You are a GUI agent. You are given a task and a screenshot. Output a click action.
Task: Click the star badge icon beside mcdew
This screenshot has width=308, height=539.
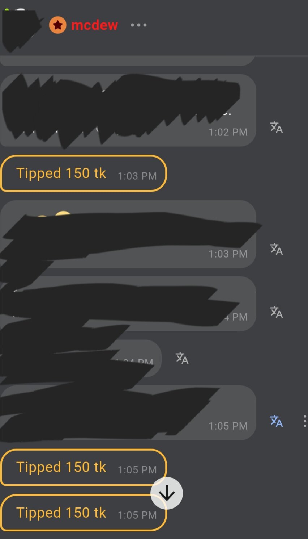point(58,25)
